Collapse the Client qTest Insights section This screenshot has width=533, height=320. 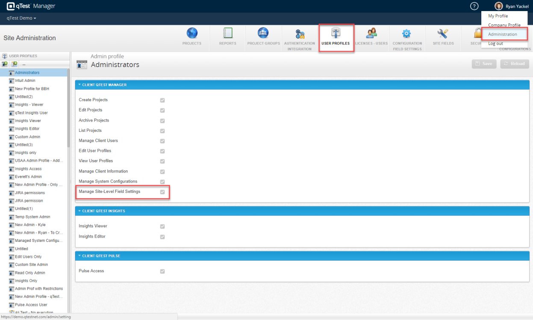80,211
